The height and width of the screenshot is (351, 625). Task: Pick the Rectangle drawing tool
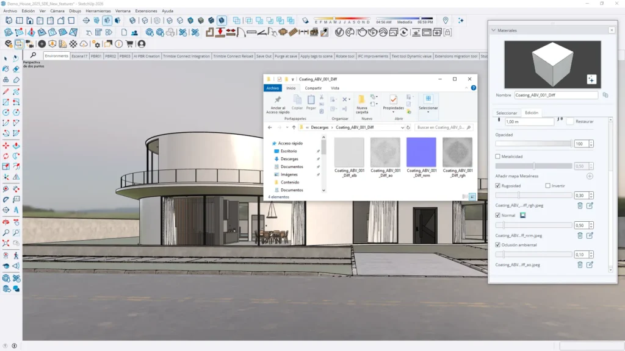(x=5, y=102)
